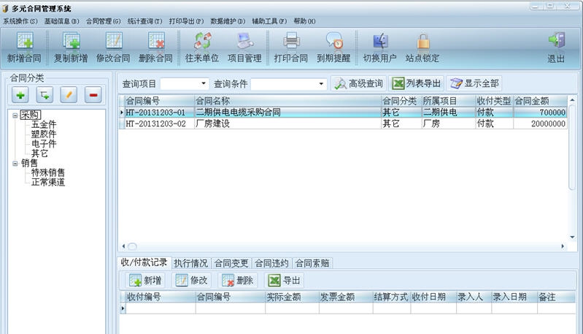Select the 五金件 tree item
The width and height of the screenshot is (583, 334).
click(x=44, y=125)
